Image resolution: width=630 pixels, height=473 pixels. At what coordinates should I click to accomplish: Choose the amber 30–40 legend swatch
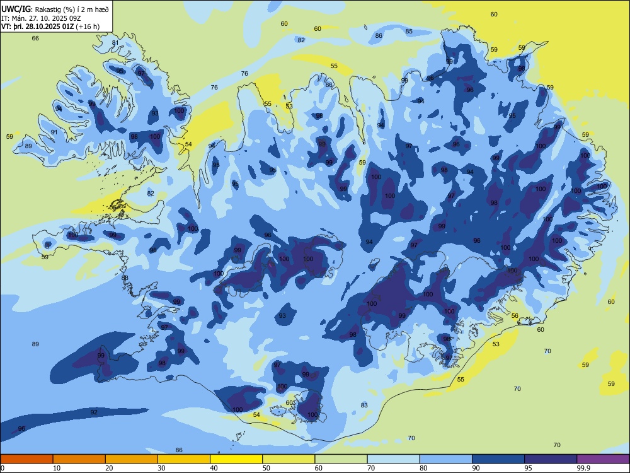(x=184, y=459)
